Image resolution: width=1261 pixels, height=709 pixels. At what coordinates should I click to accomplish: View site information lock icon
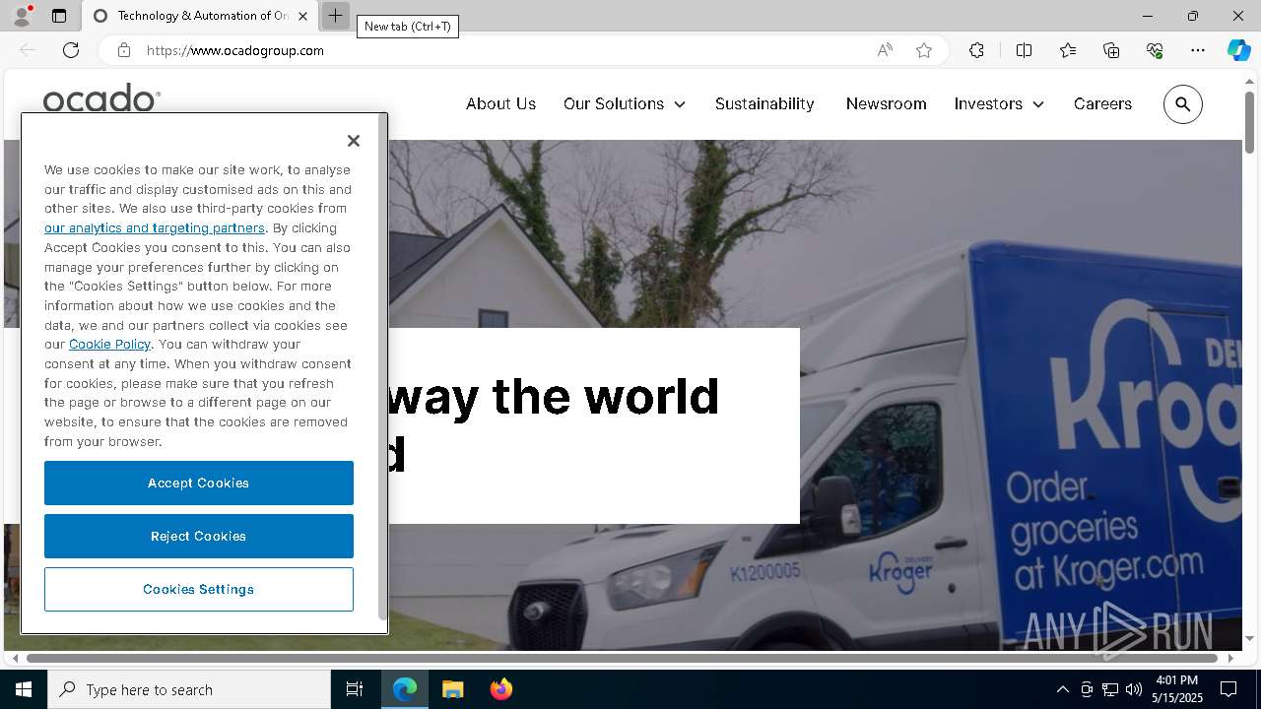coord(124,50)
